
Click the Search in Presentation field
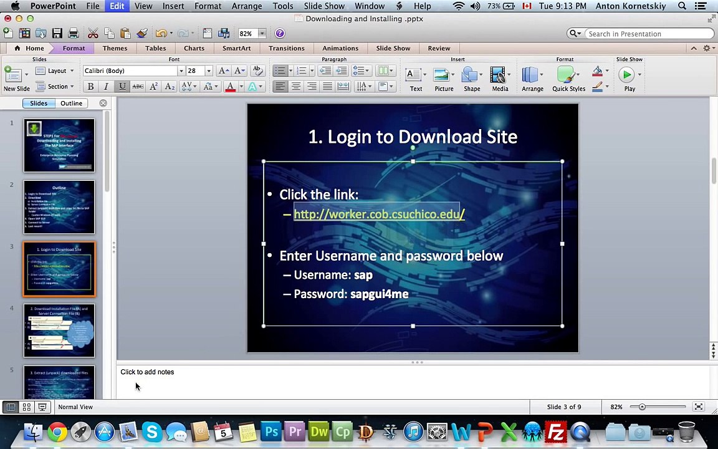point(651,34)
